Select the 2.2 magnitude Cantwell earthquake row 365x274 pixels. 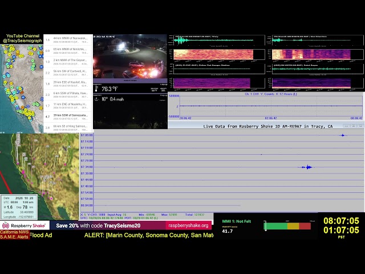(x=68, y=72)
